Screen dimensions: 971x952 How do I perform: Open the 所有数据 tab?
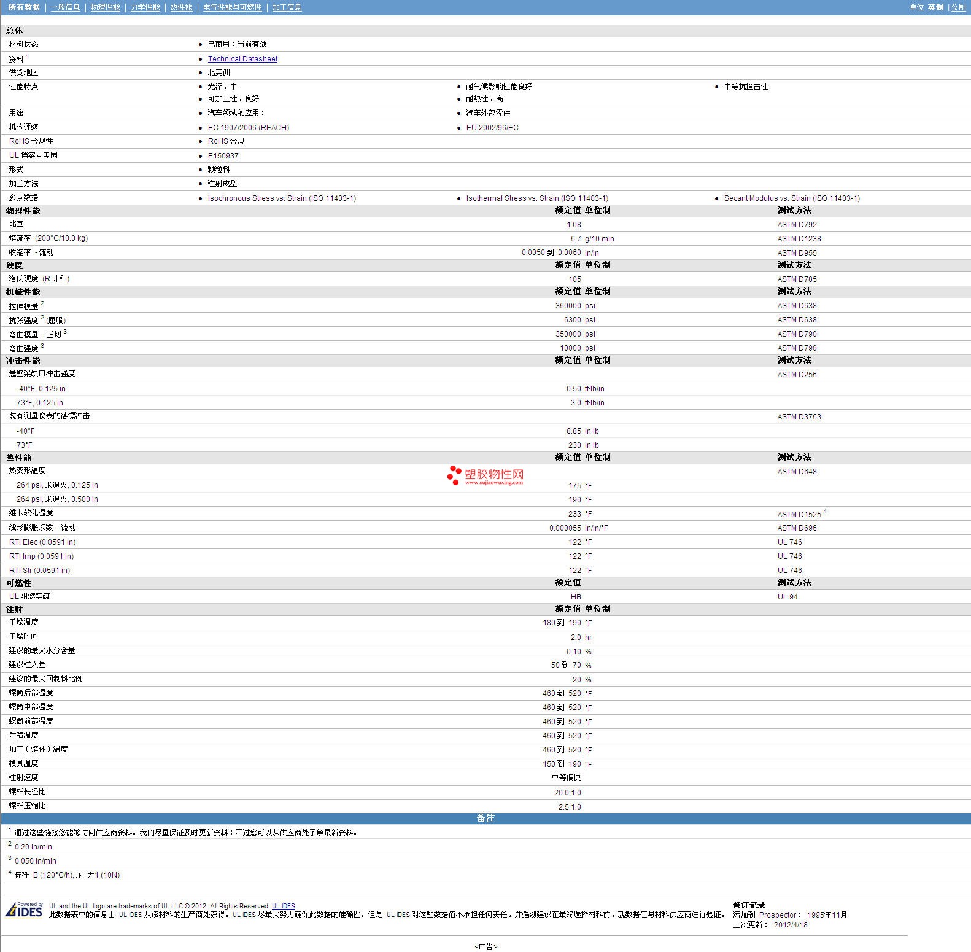tap(24, 7)
